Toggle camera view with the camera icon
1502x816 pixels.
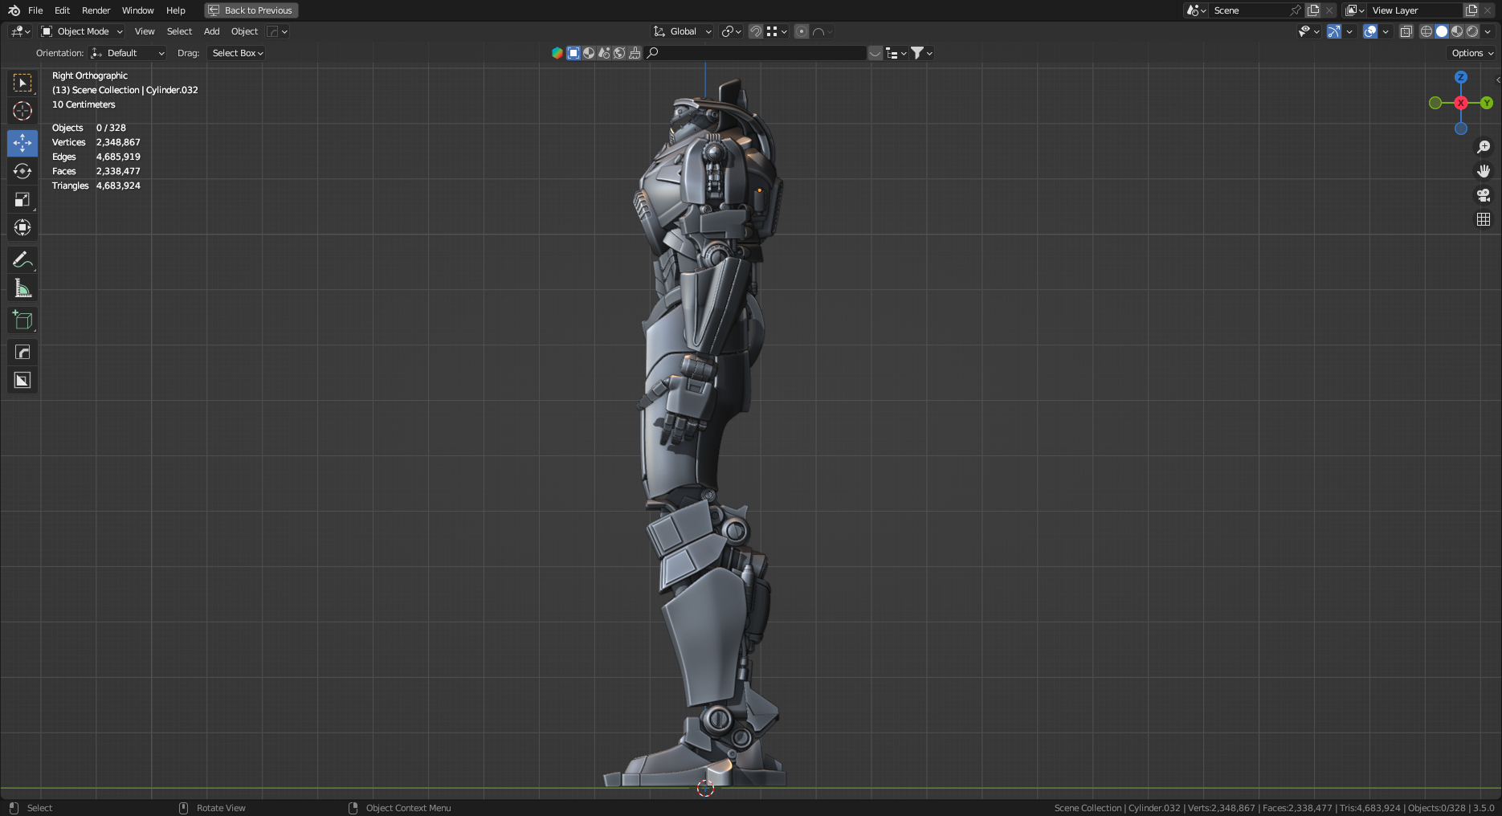coord(1484,195)
